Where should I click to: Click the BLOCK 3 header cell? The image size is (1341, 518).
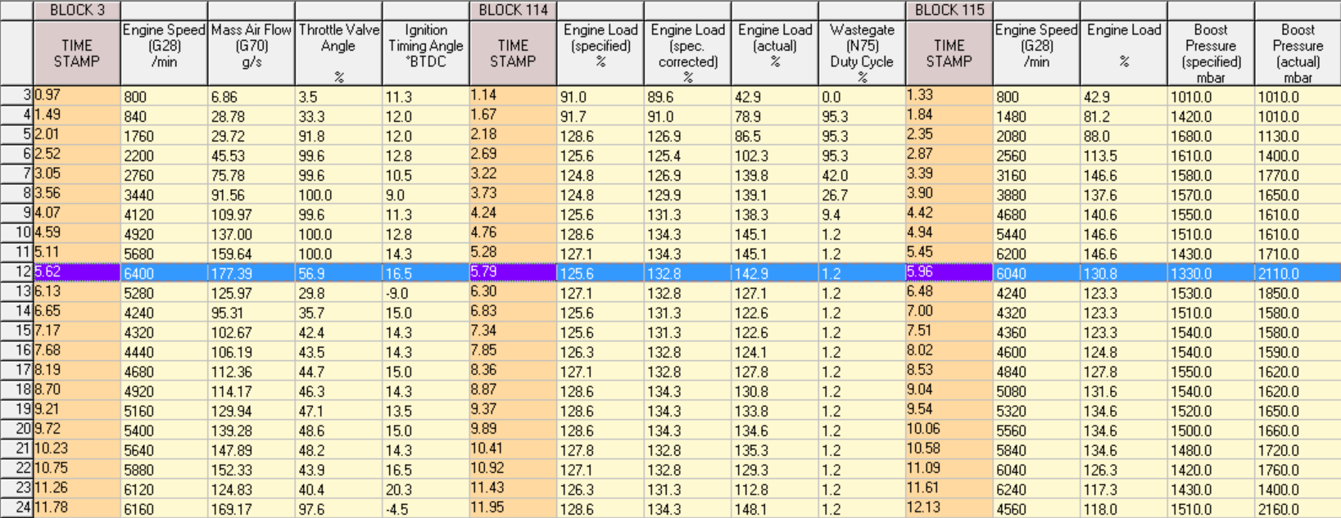[76, 11]
